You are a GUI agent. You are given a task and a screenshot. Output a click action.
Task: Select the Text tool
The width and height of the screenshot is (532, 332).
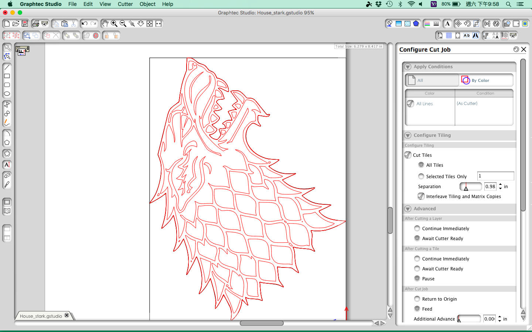(7, 165)
